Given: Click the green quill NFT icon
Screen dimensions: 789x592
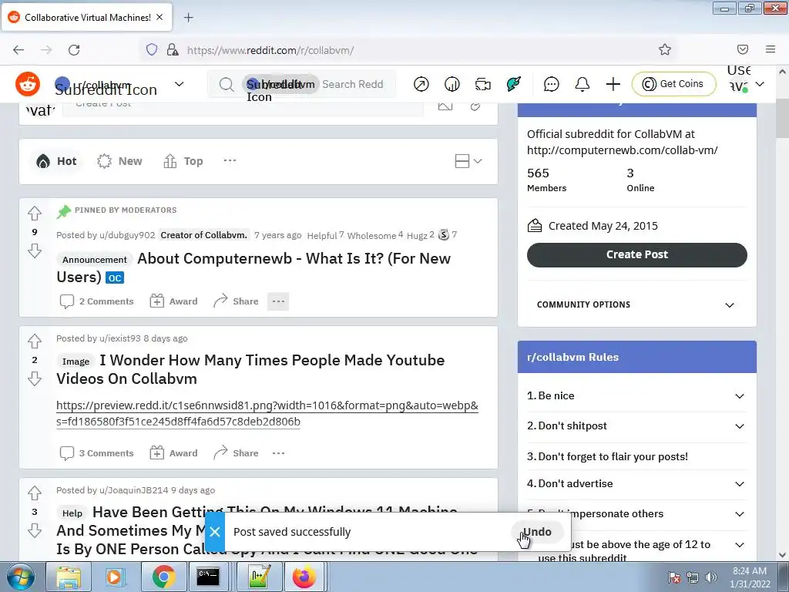Looking at the screenshot, I should pyautogui.click(x=514, y=84).
